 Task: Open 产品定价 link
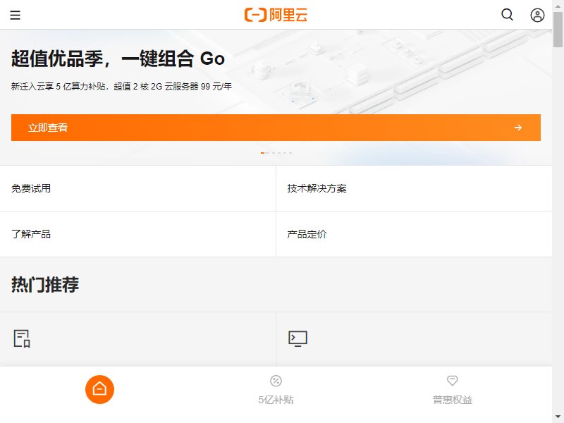tap(414, 234)
